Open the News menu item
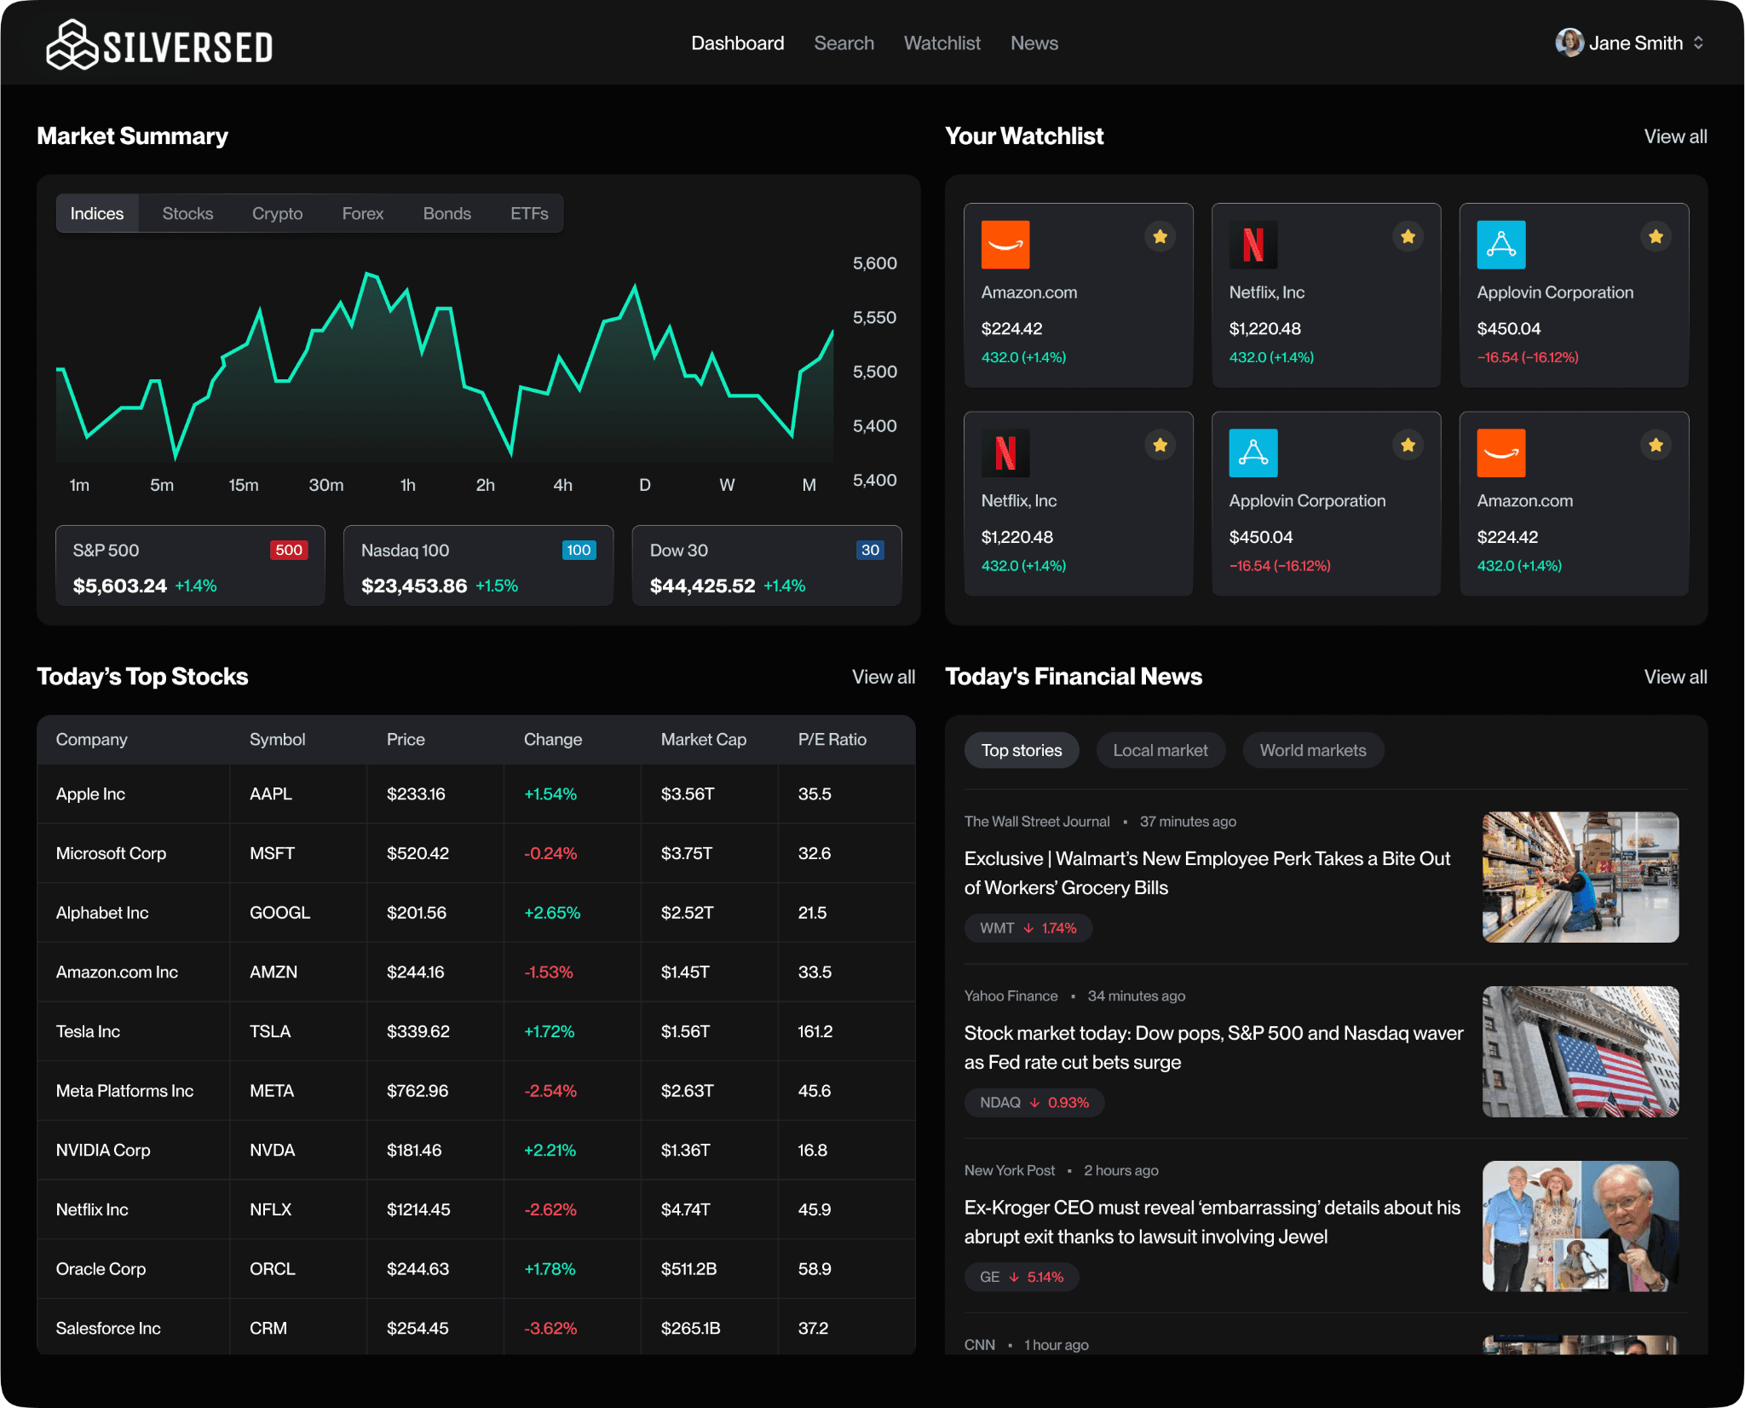The width and height of the screenshot is (1745, 1408). (1034, 43)
